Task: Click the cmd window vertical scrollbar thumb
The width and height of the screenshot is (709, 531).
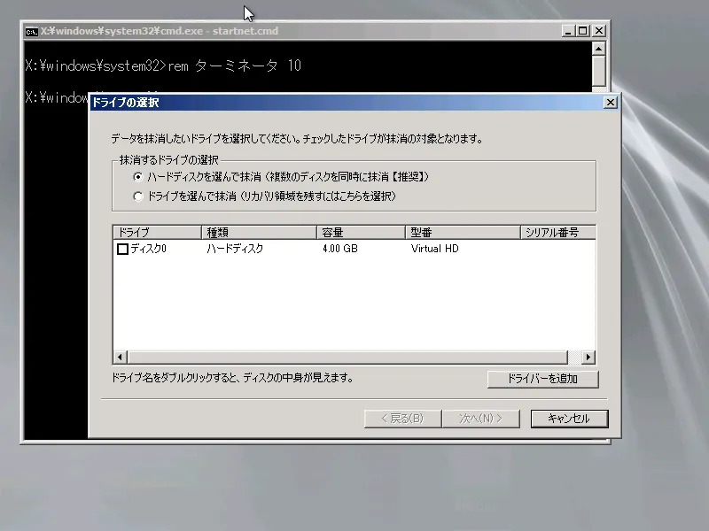Action: [599, 71]
